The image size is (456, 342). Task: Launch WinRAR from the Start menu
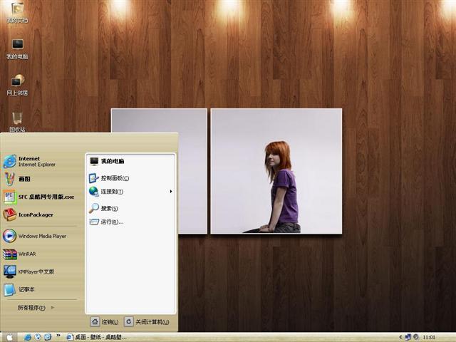(19, 254)
